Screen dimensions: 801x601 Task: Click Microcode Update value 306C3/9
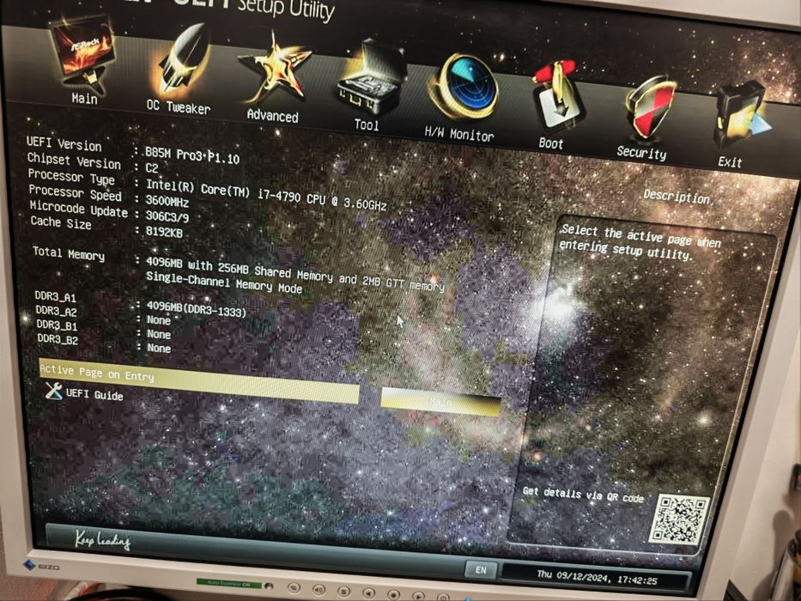(167, 216)
